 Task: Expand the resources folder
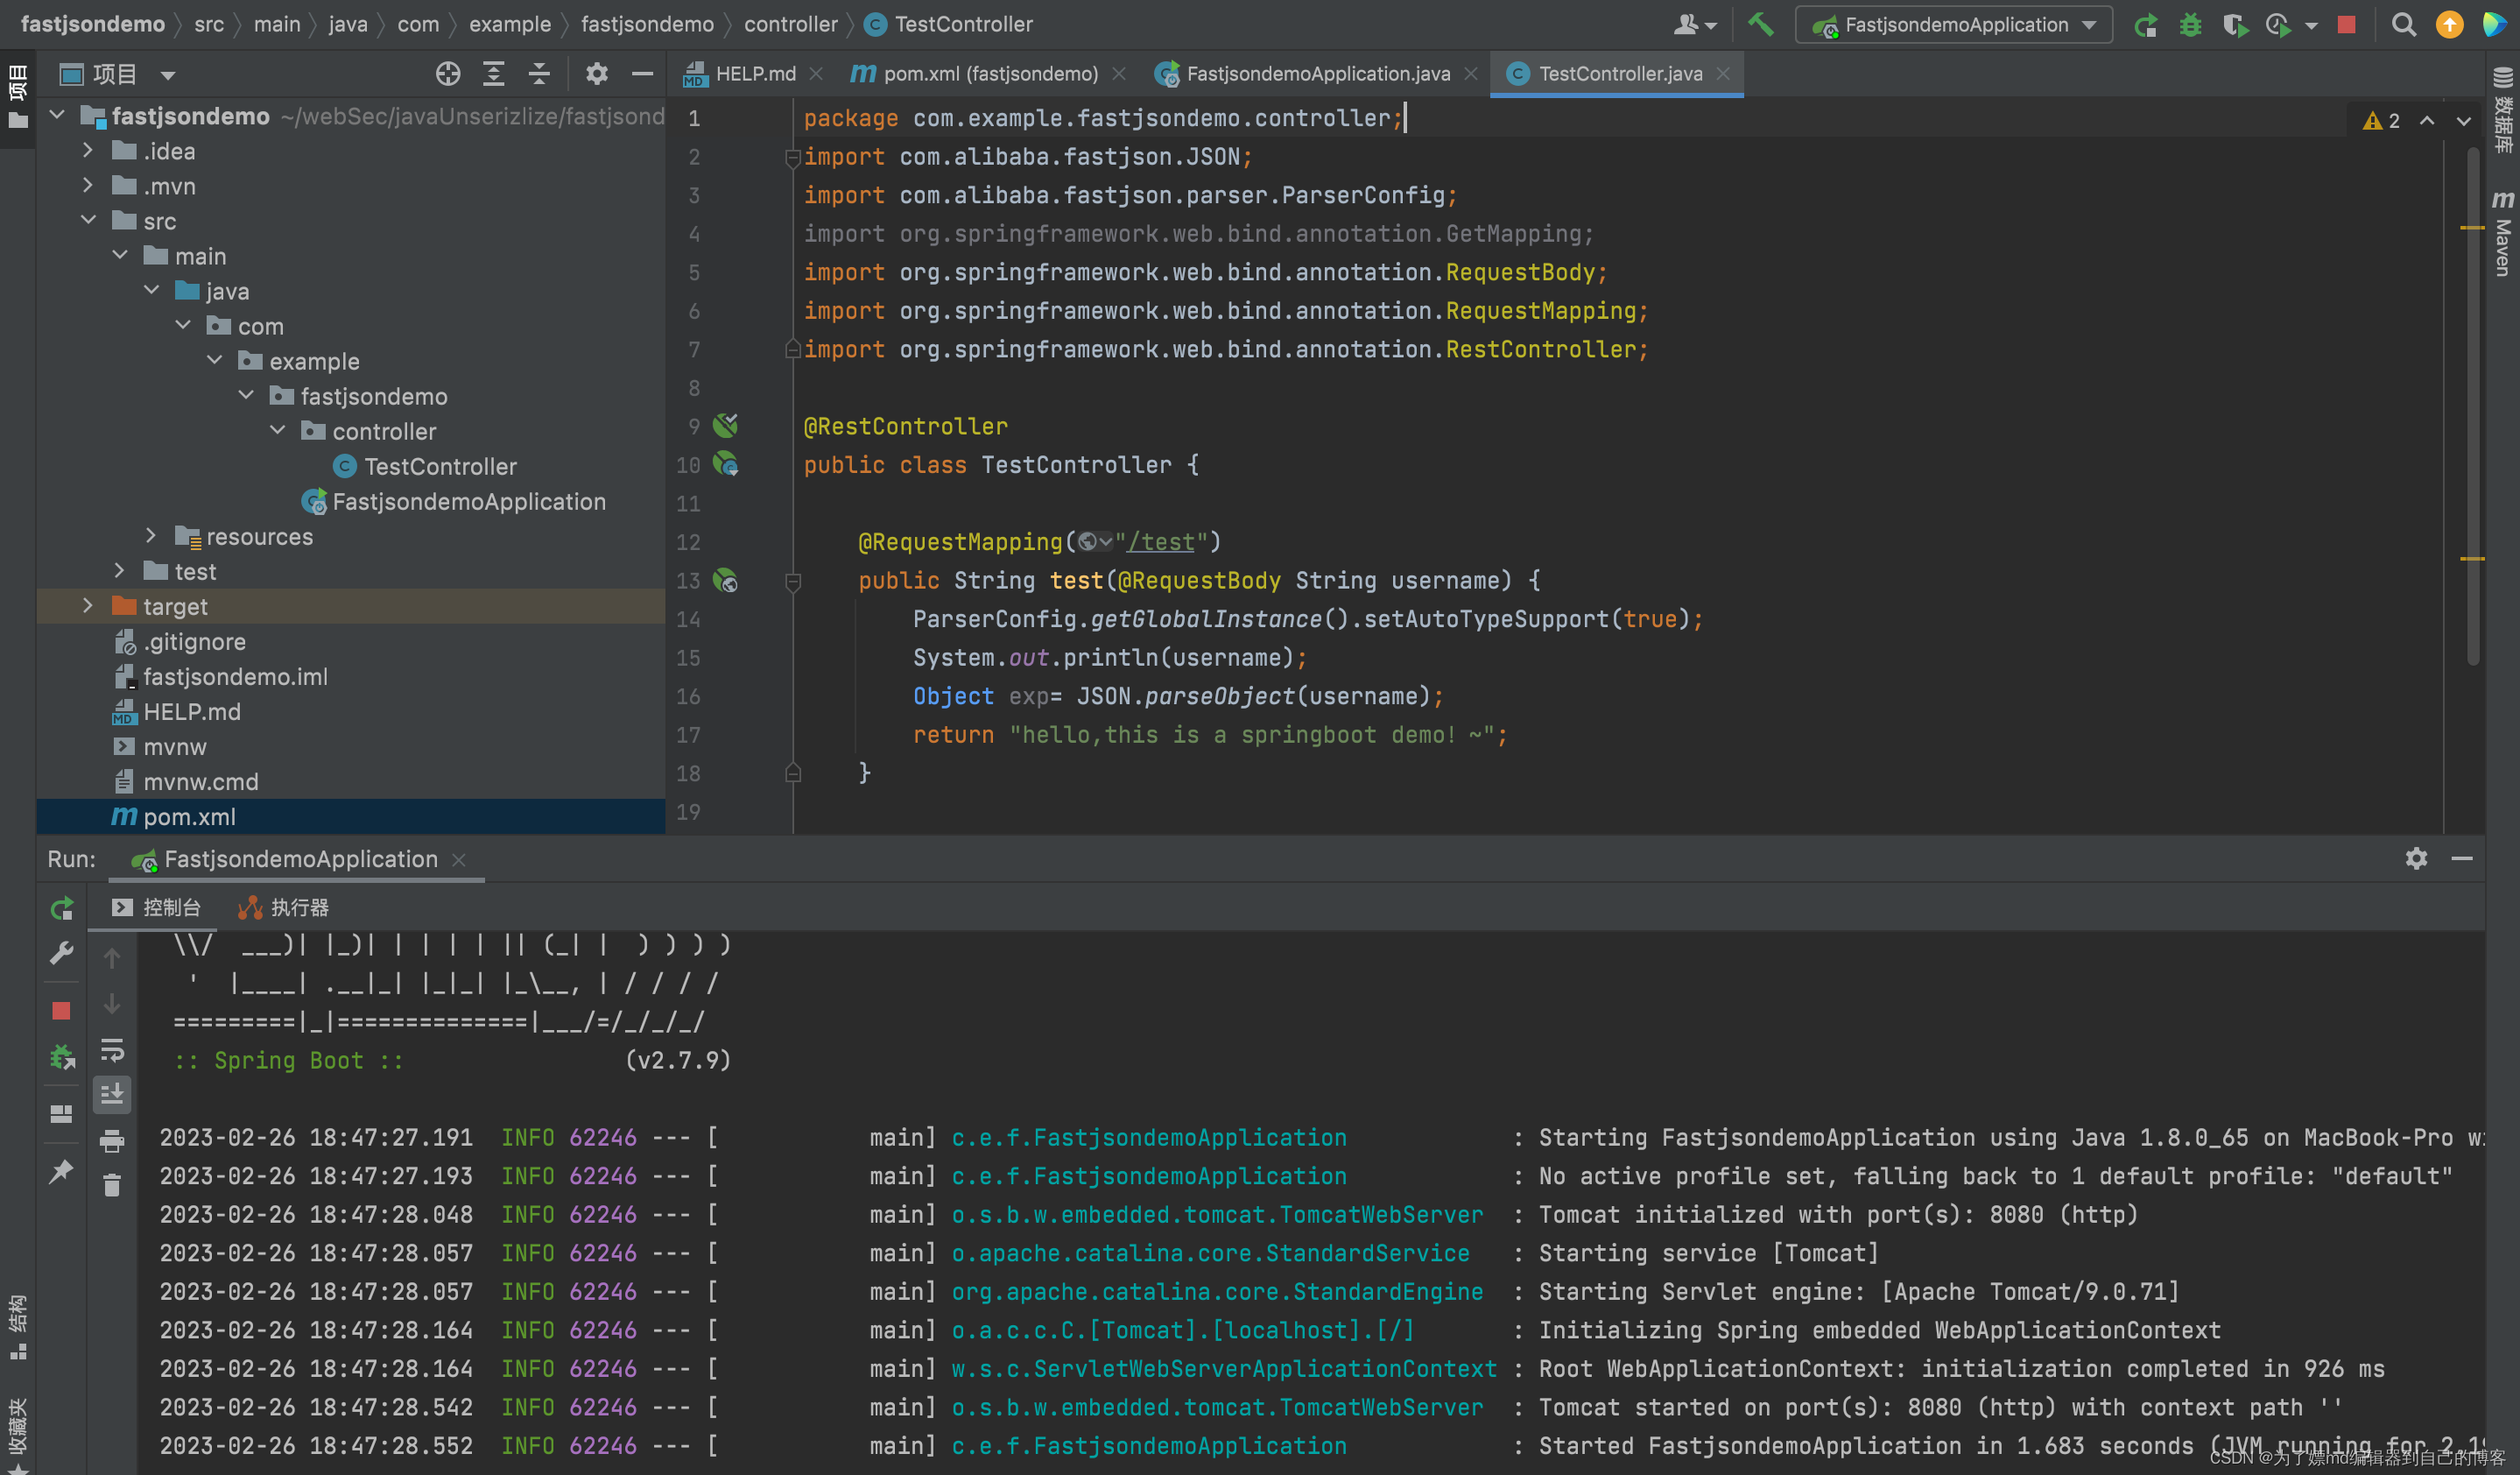[151, 536]
